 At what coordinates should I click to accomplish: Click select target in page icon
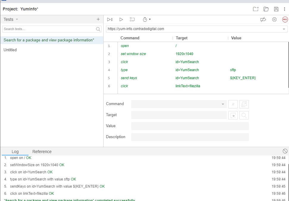(233, 115)
